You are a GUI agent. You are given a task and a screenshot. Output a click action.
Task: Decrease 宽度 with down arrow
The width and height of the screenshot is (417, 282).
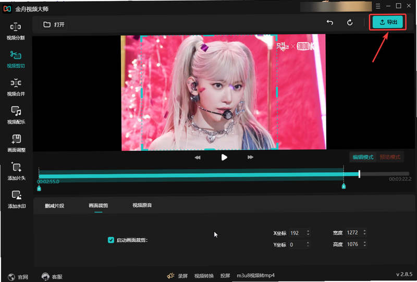point(364,234)
